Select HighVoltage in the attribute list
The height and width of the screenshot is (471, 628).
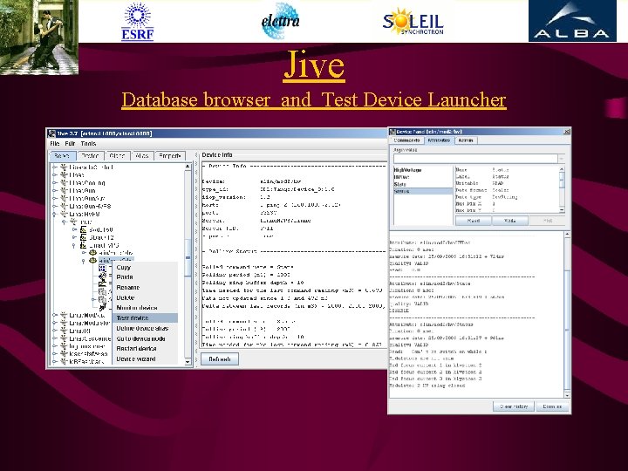(423, 170)
